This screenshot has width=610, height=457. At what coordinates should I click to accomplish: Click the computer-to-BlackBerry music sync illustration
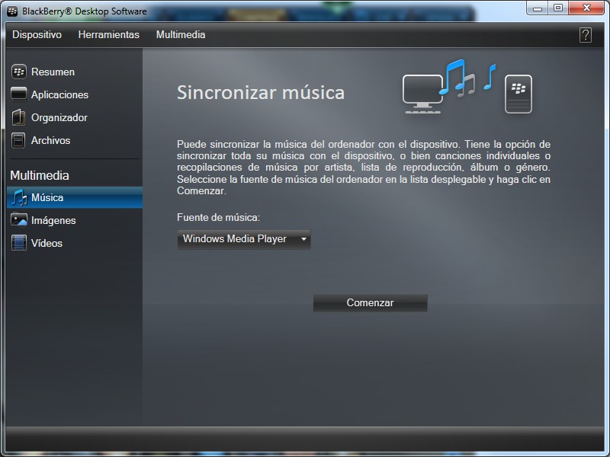(467, 86)
